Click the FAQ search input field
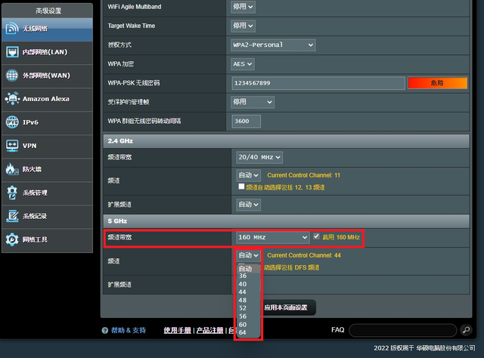The width and height of the screenshot is (484, 358). pyautogui.click(x=403, y=330)
